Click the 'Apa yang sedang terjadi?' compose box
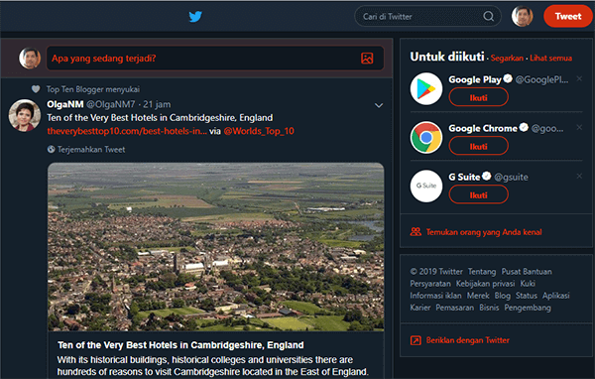The image size is (595, 379). (215, 59)
